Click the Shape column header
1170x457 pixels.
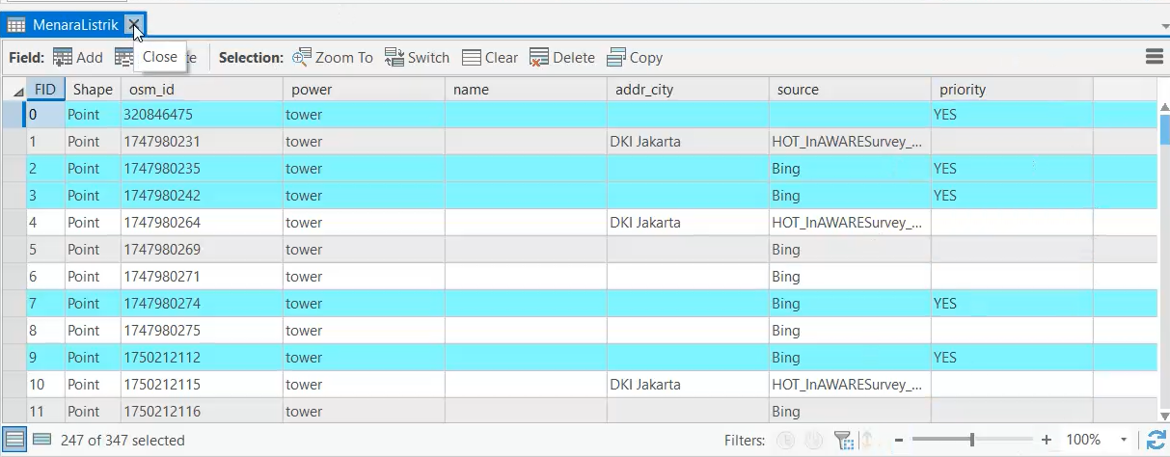pos(93,89)
